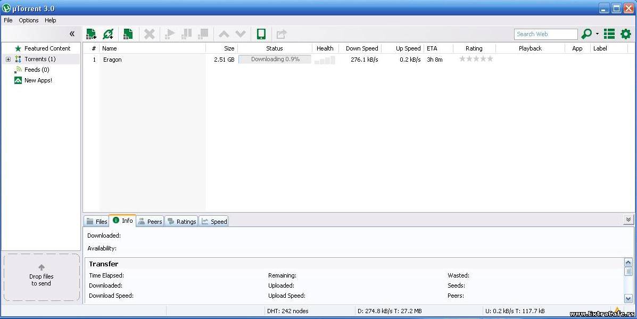637x319 pixels.
Task: Click the 2.51 GB size cell
Action: tap(224, 59)
